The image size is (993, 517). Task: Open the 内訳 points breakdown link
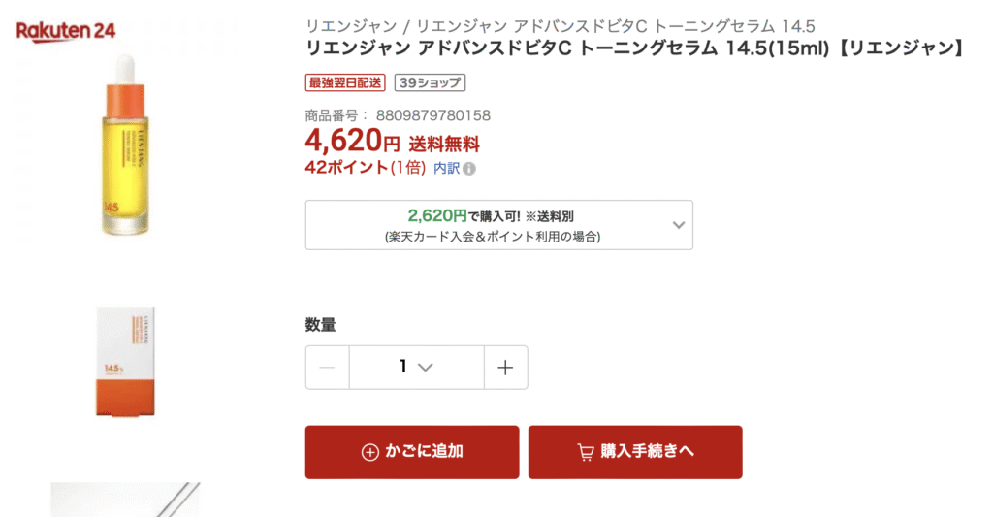coord(446,168)
